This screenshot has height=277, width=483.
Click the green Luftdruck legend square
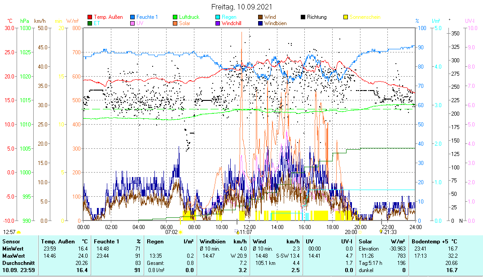(175, 17)
